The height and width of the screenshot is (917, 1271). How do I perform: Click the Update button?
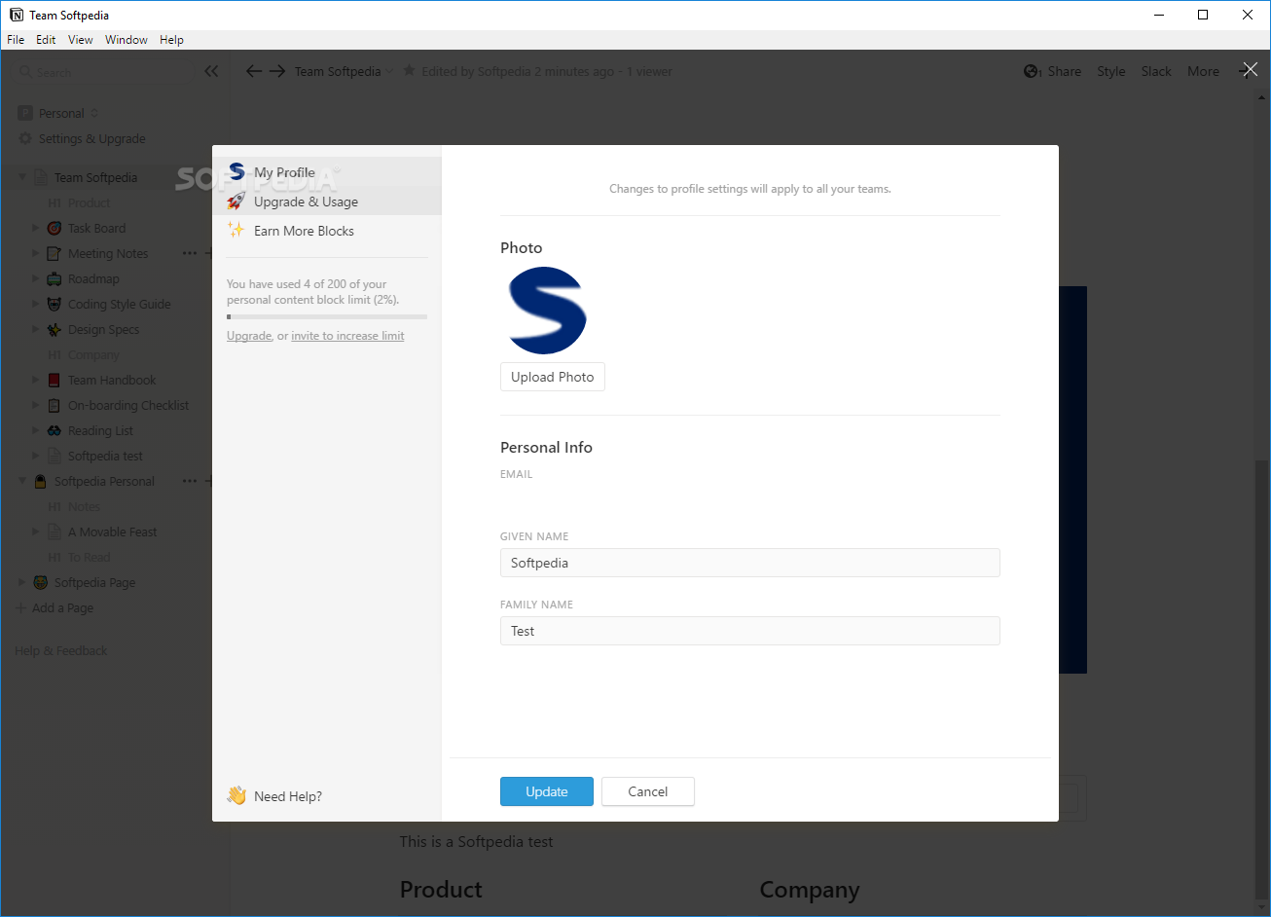coord(547,791)
